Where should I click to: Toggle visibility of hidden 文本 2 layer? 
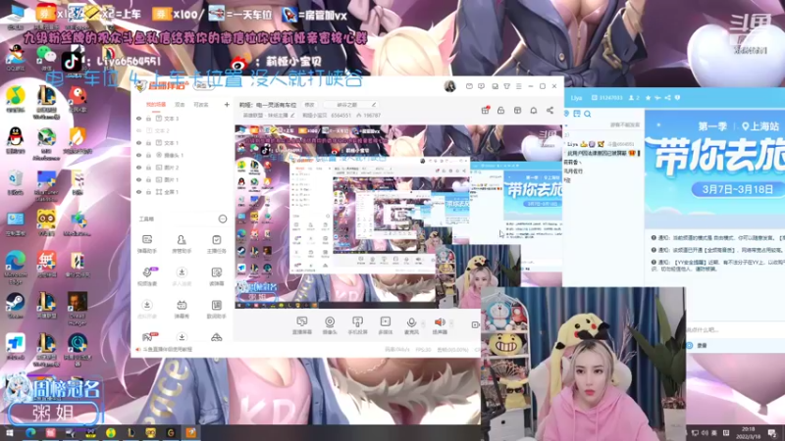pos(138,130)
